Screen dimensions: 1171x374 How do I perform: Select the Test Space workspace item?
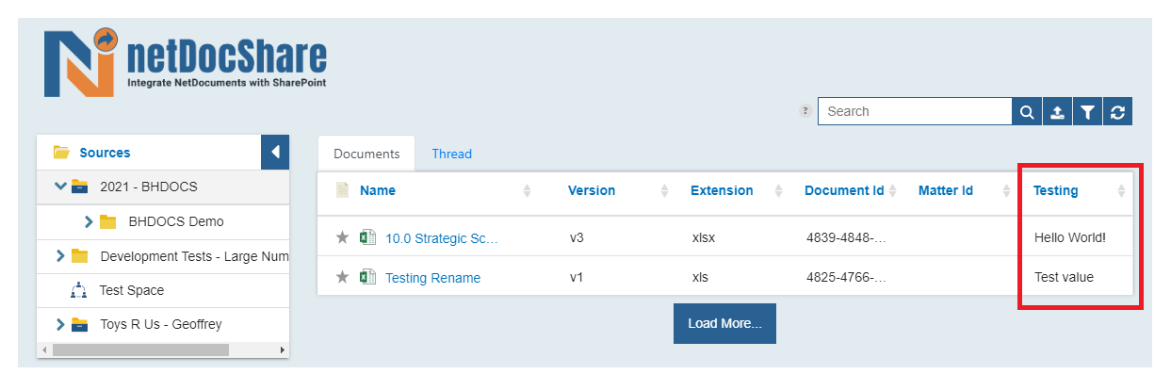pos(131,290)
